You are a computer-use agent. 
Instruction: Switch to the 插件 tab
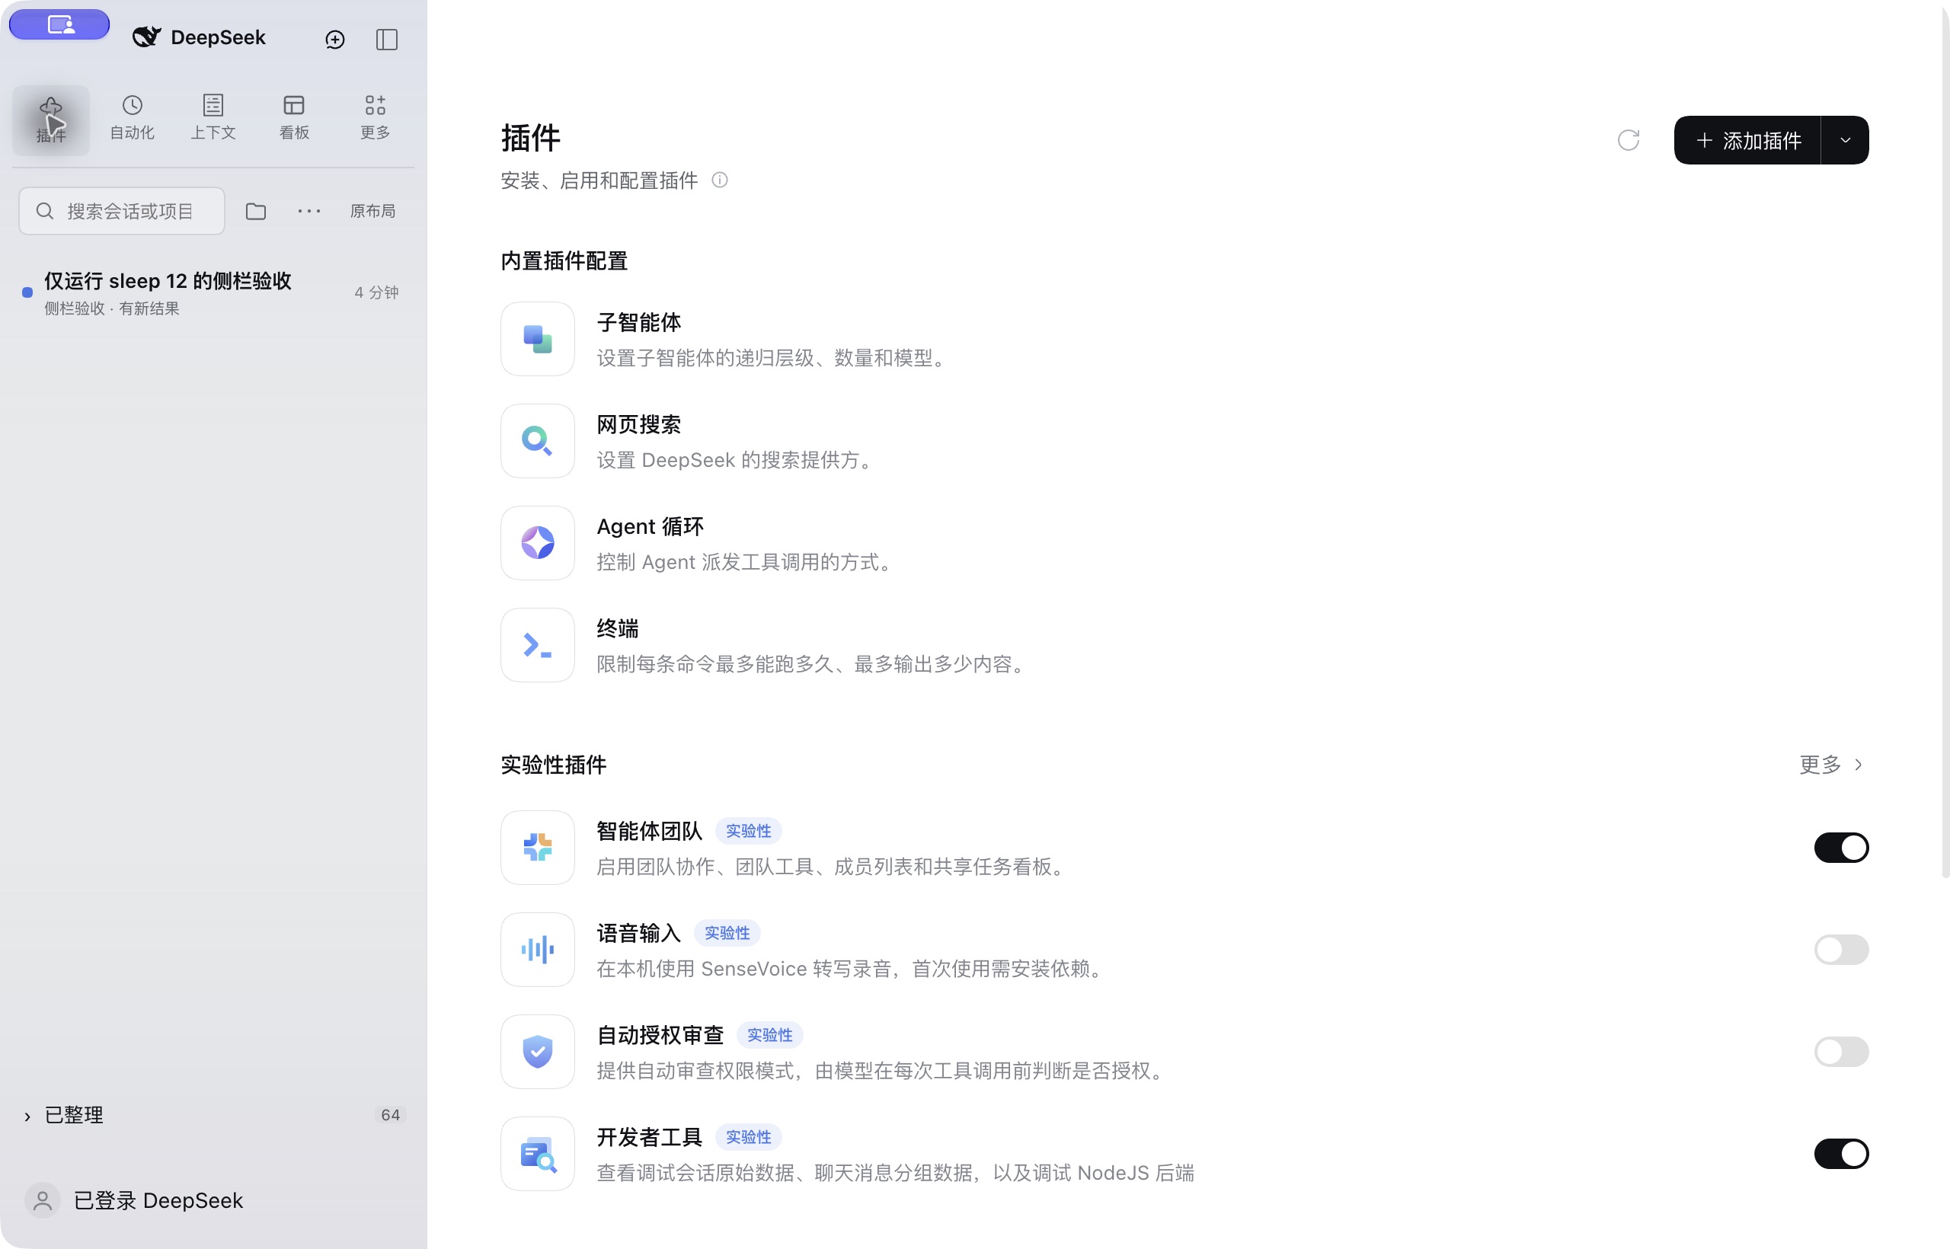point(51,120)
